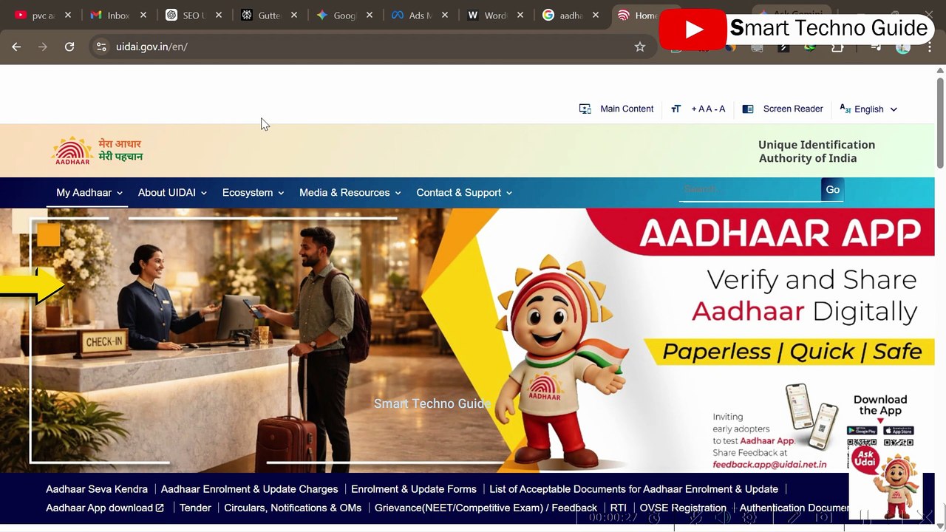This screenshot has width=946, height=532.
Task: Click the Screen Reader icon
Action: pyautogui.click(x=748, y=109)
